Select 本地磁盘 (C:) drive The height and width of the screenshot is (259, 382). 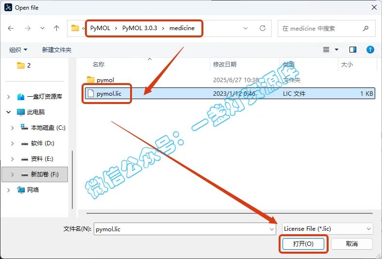point(43,128)
